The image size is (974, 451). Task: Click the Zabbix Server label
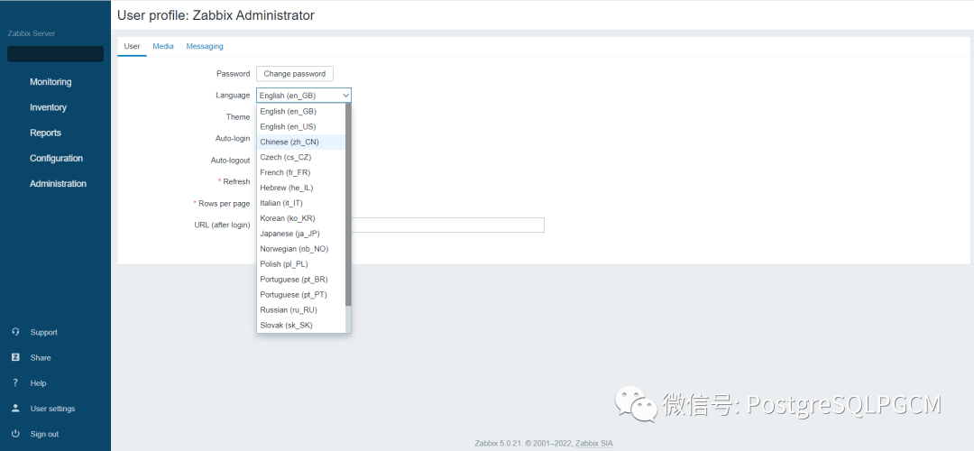[32, 33]
